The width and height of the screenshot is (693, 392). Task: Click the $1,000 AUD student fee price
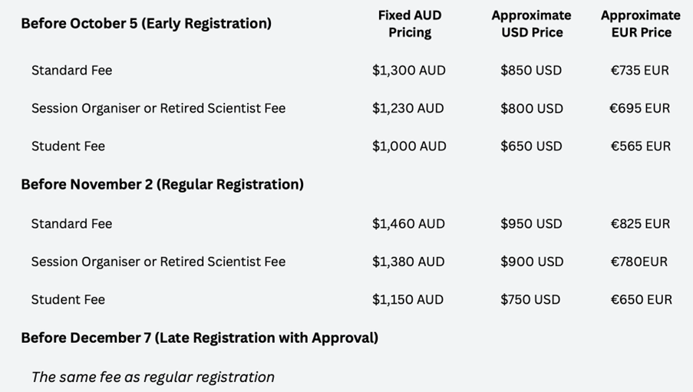coord(409,146)
